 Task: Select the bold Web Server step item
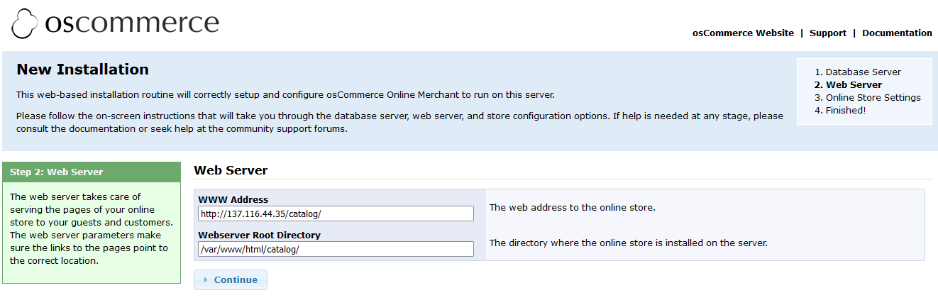pyautogui.click(x=854, y=84)
